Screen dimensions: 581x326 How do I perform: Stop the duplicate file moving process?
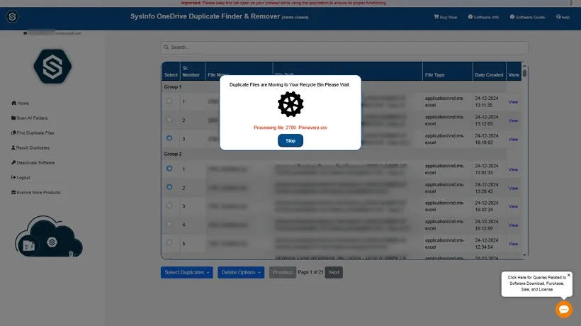[290, 141]
